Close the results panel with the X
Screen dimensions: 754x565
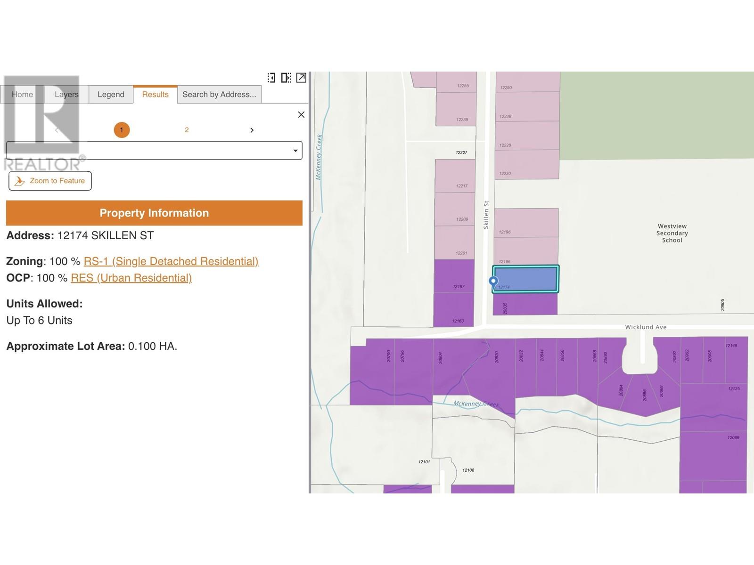pos(301,114)
